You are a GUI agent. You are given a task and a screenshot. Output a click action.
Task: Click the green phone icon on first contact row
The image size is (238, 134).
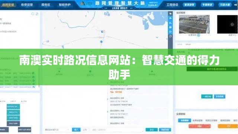[x=33, y=73]
